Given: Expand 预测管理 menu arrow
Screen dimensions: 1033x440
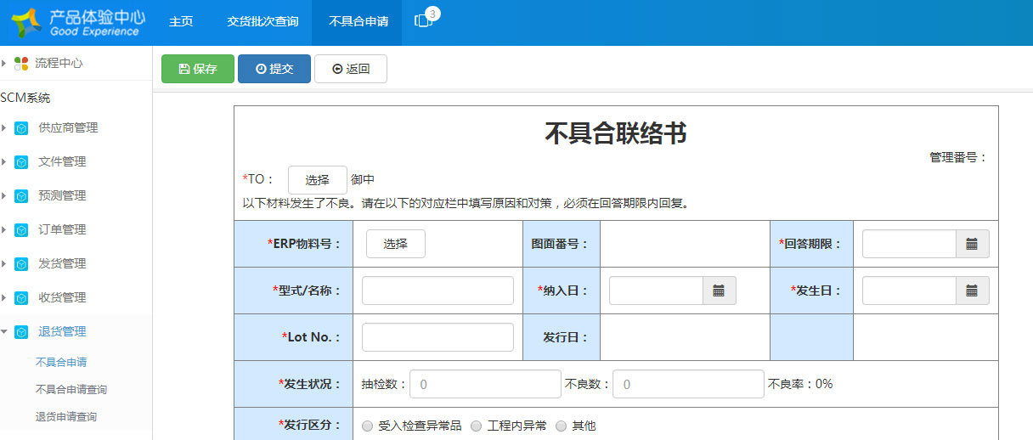Looking at the screenshot, I should coord(4,196).
